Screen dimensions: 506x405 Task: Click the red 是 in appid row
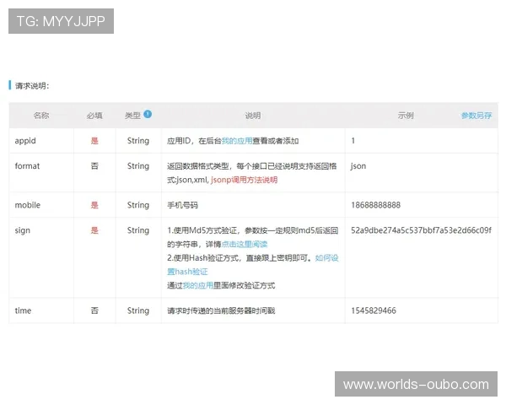pos(94,141)
